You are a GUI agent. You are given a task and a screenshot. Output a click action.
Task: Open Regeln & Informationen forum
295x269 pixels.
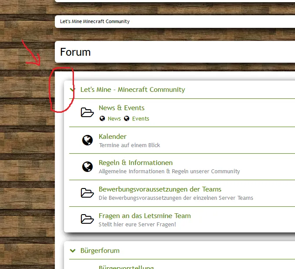point(136,163)
